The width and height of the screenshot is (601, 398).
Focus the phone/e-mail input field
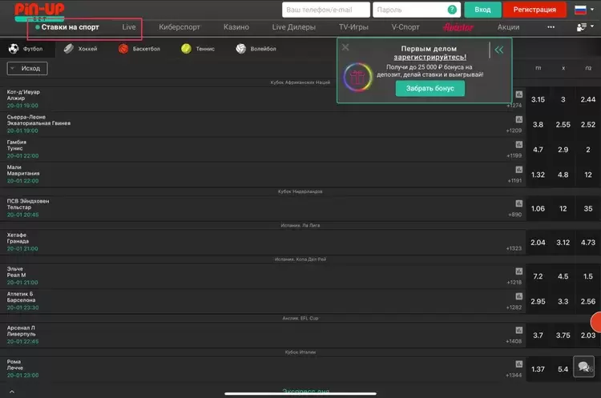click(326, 10)
